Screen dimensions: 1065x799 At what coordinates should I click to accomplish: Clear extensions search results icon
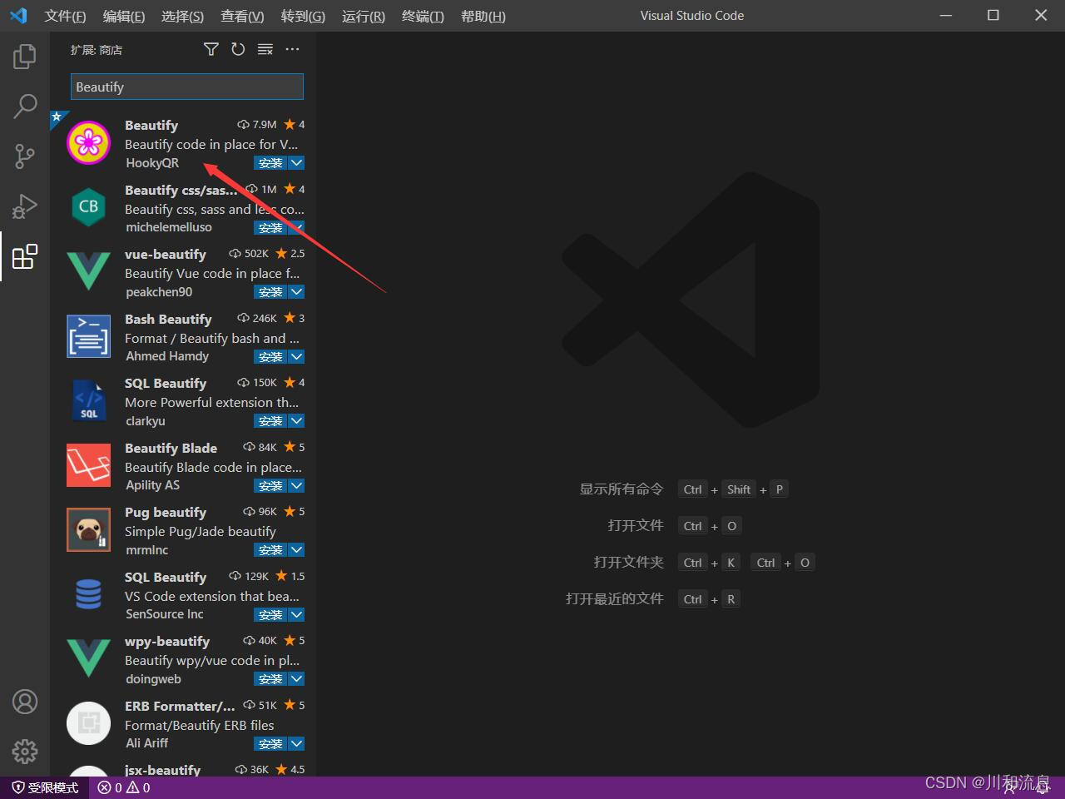(265, 50)
